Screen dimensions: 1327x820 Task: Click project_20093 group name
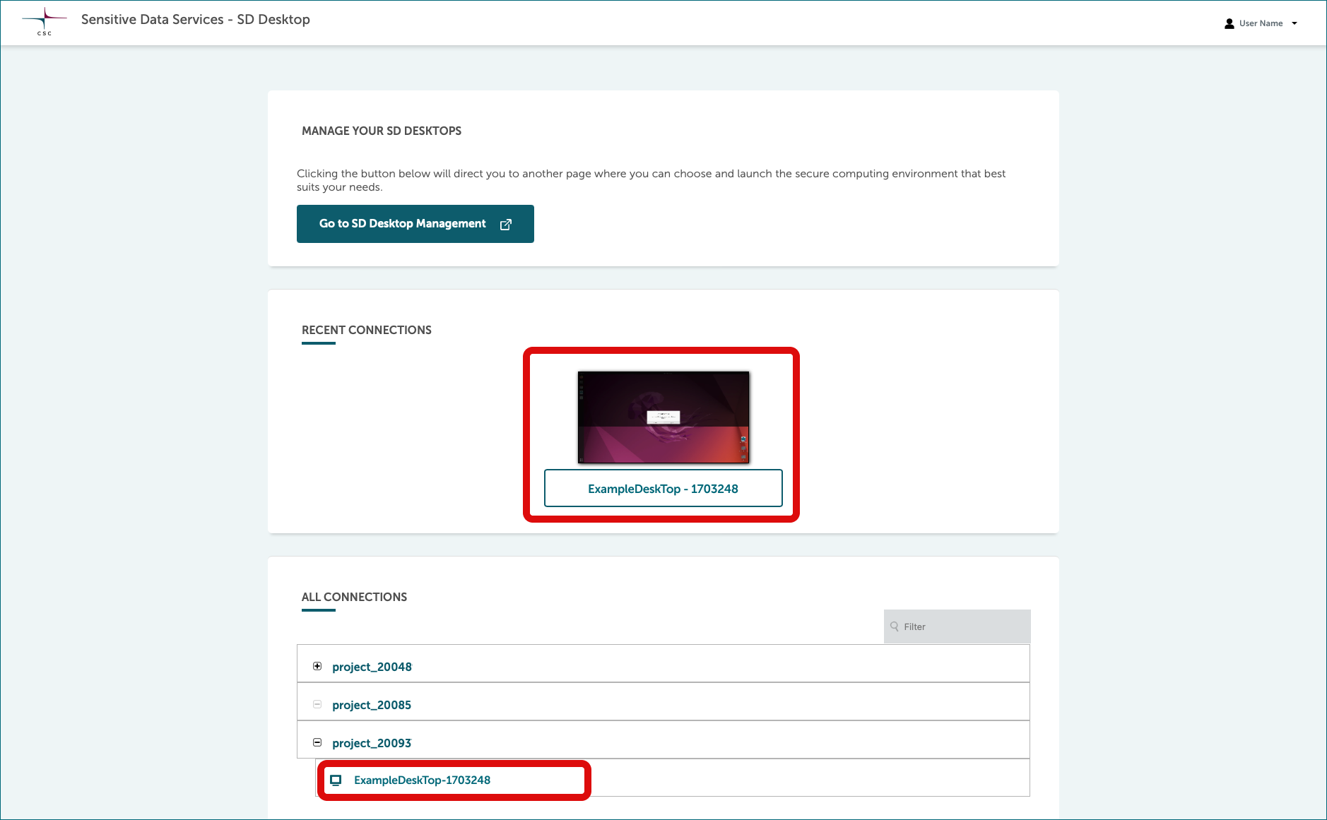(x=372, y=743)
